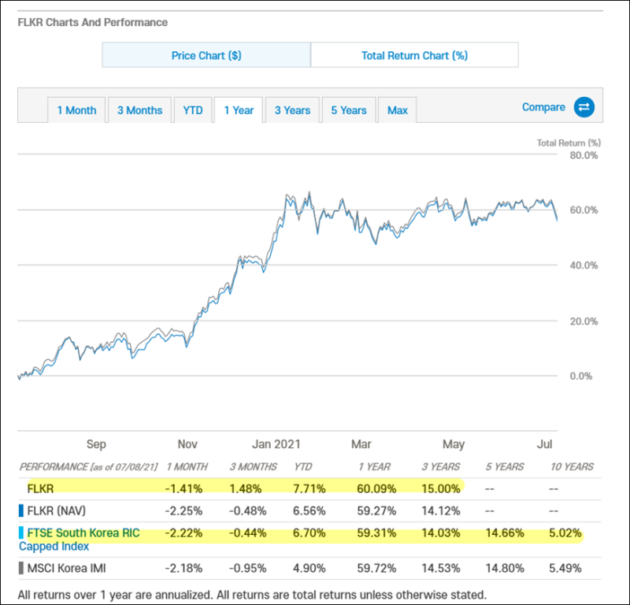Switch to the Price Chart ($) tab
The image size is (630, 605).
[206, 55]
